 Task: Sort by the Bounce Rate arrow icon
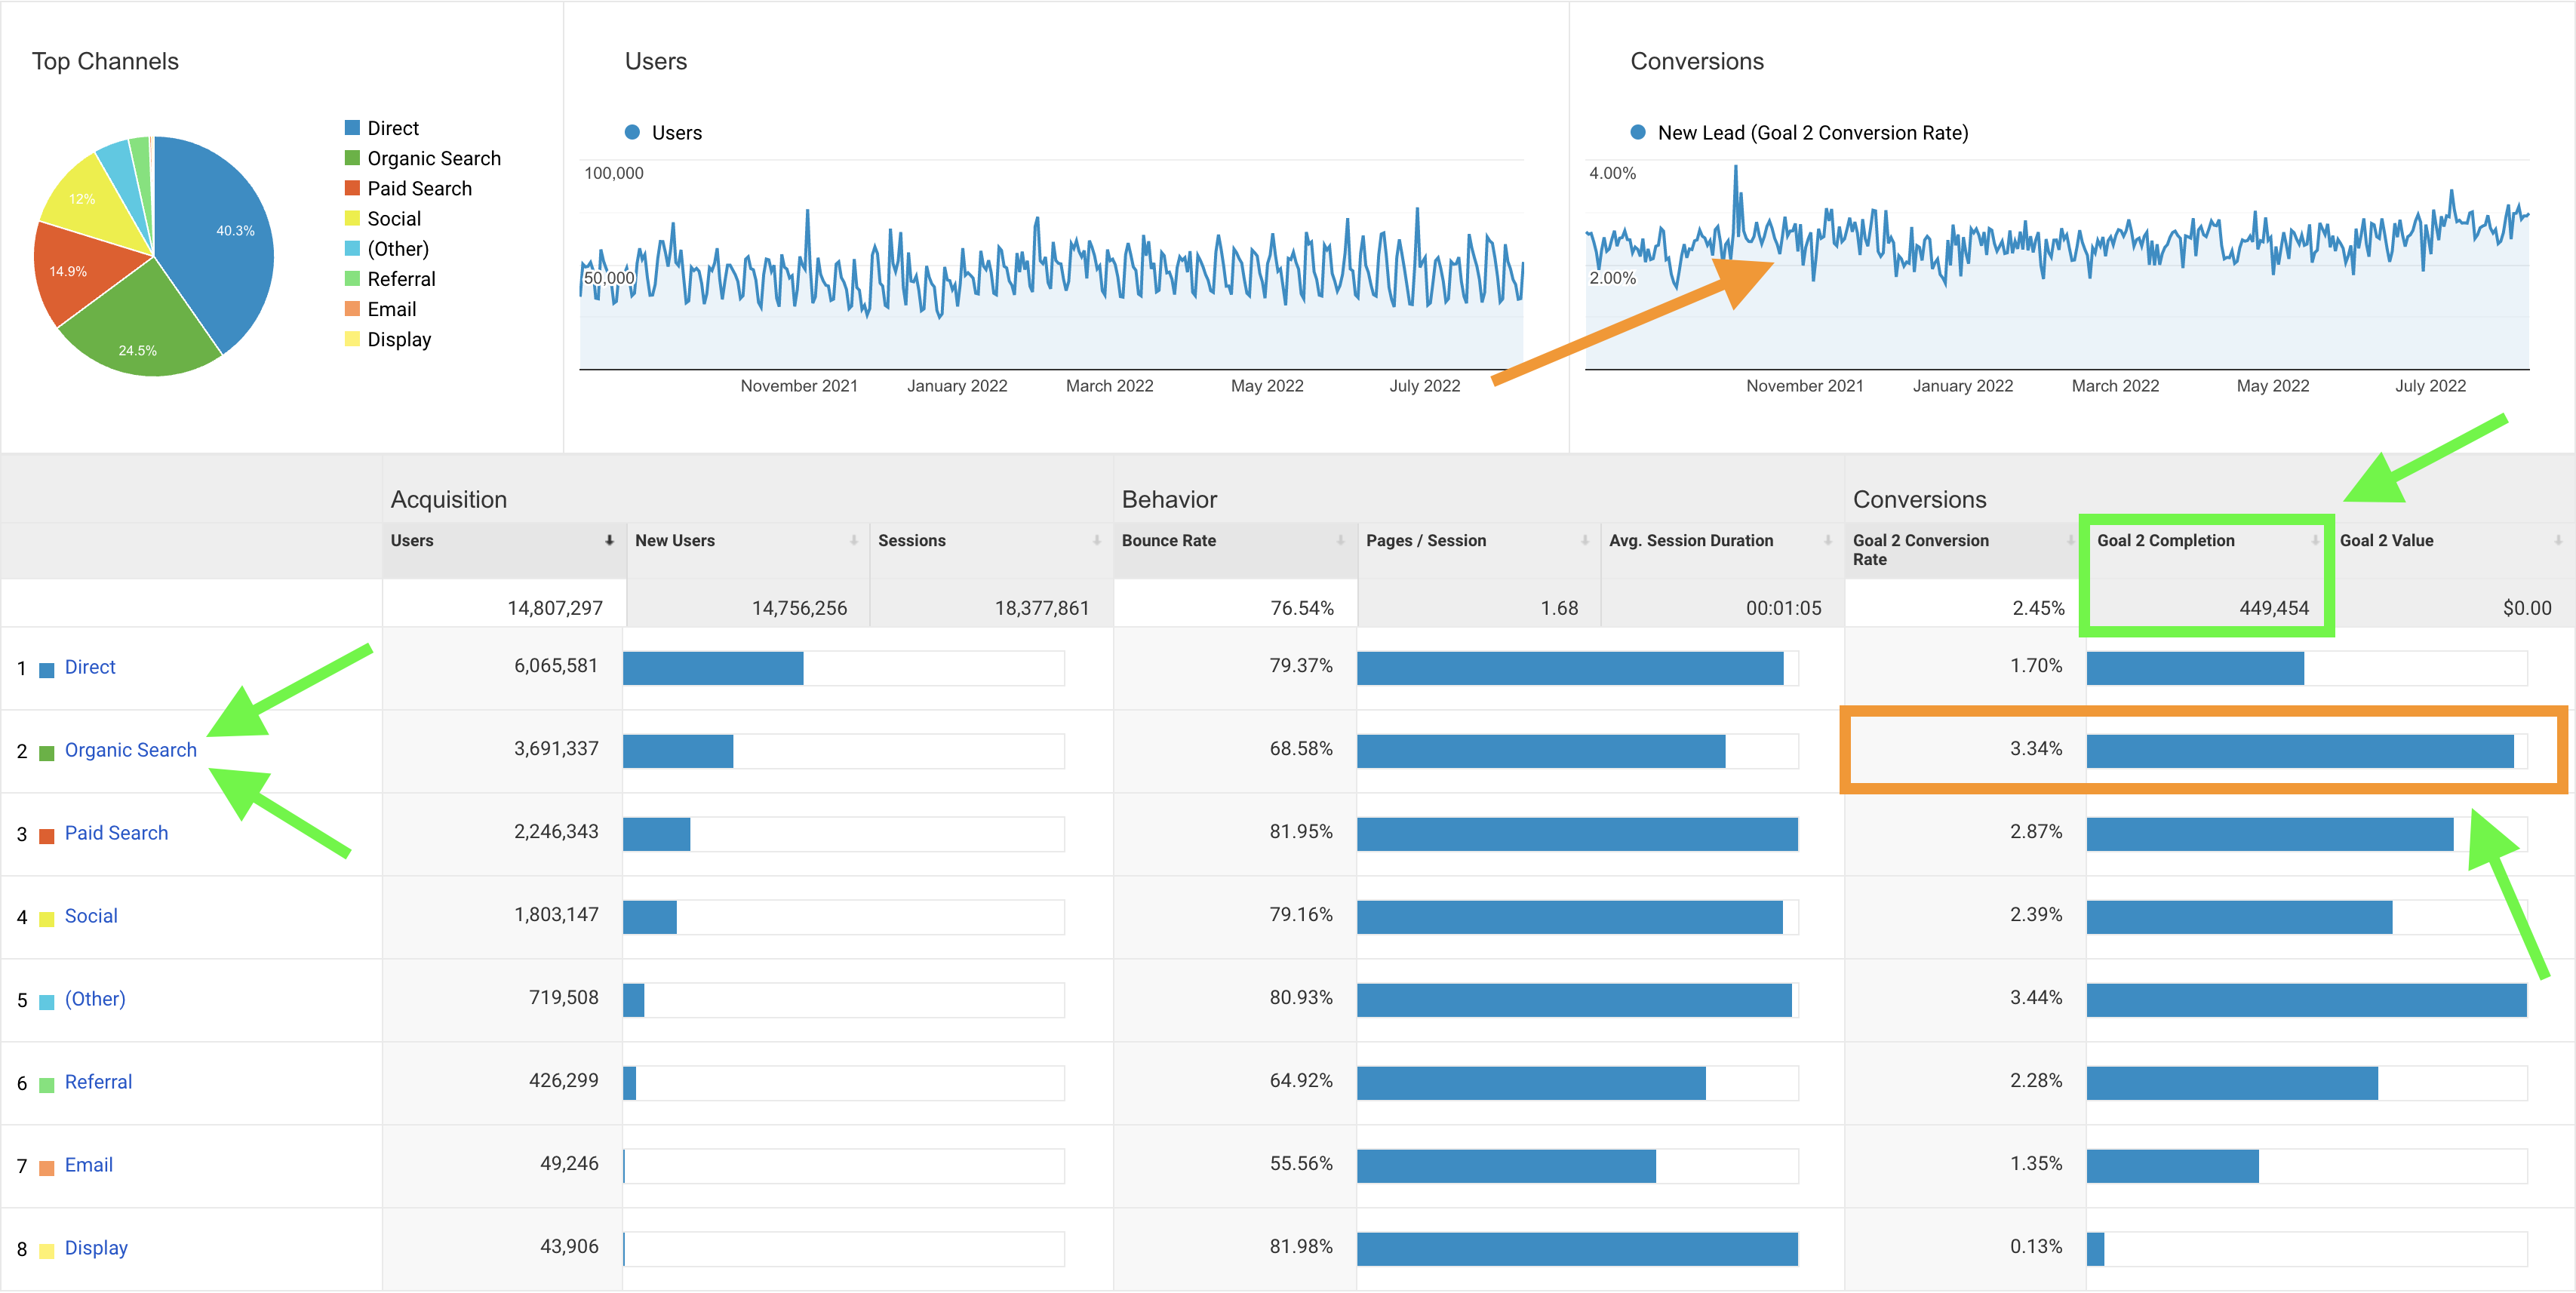click(x=1340, y=540)
